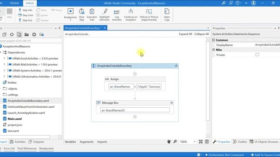The height and width of the screenshot is (157, 280).
Task: Click the Stop debugging button
Action: click(x=10, y=13)
